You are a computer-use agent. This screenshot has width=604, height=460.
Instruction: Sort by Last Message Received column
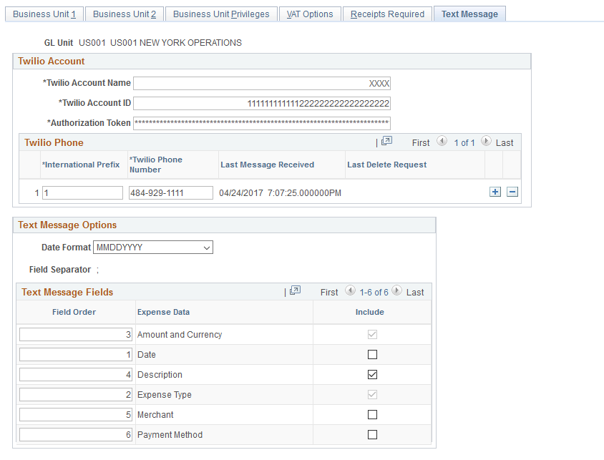click(x=268, y=165)
